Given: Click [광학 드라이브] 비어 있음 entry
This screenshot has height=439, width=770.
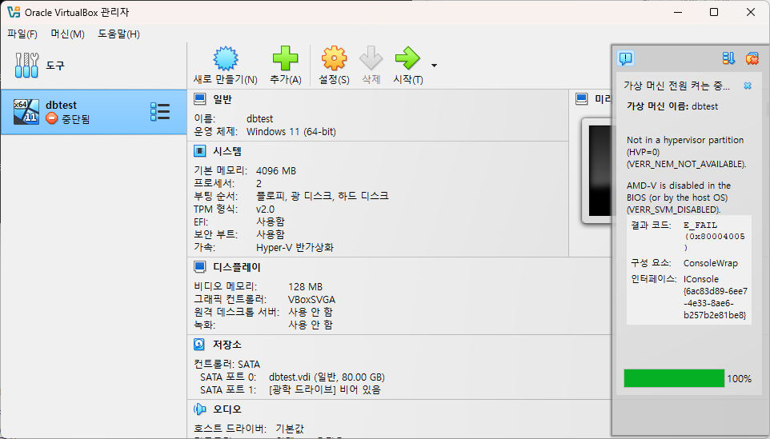Looking at the screenshot, I should coord(325,389).
